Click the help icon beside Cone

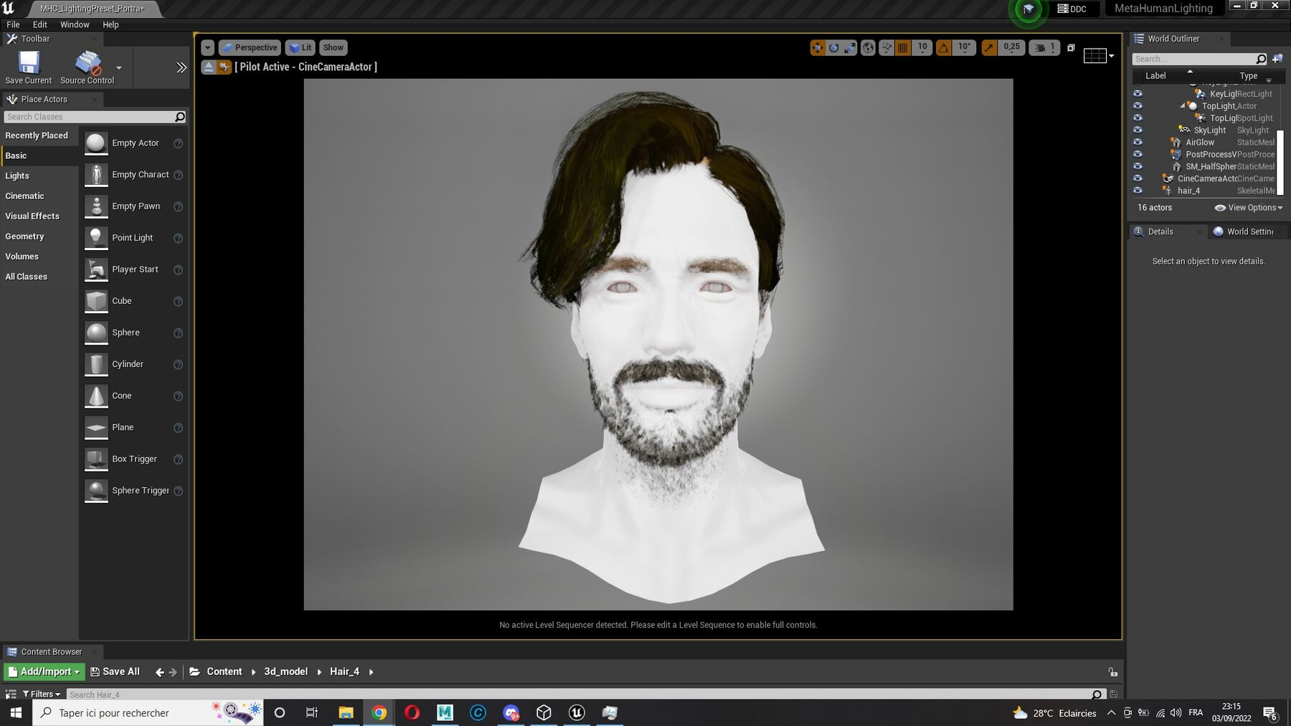point(179,396)
